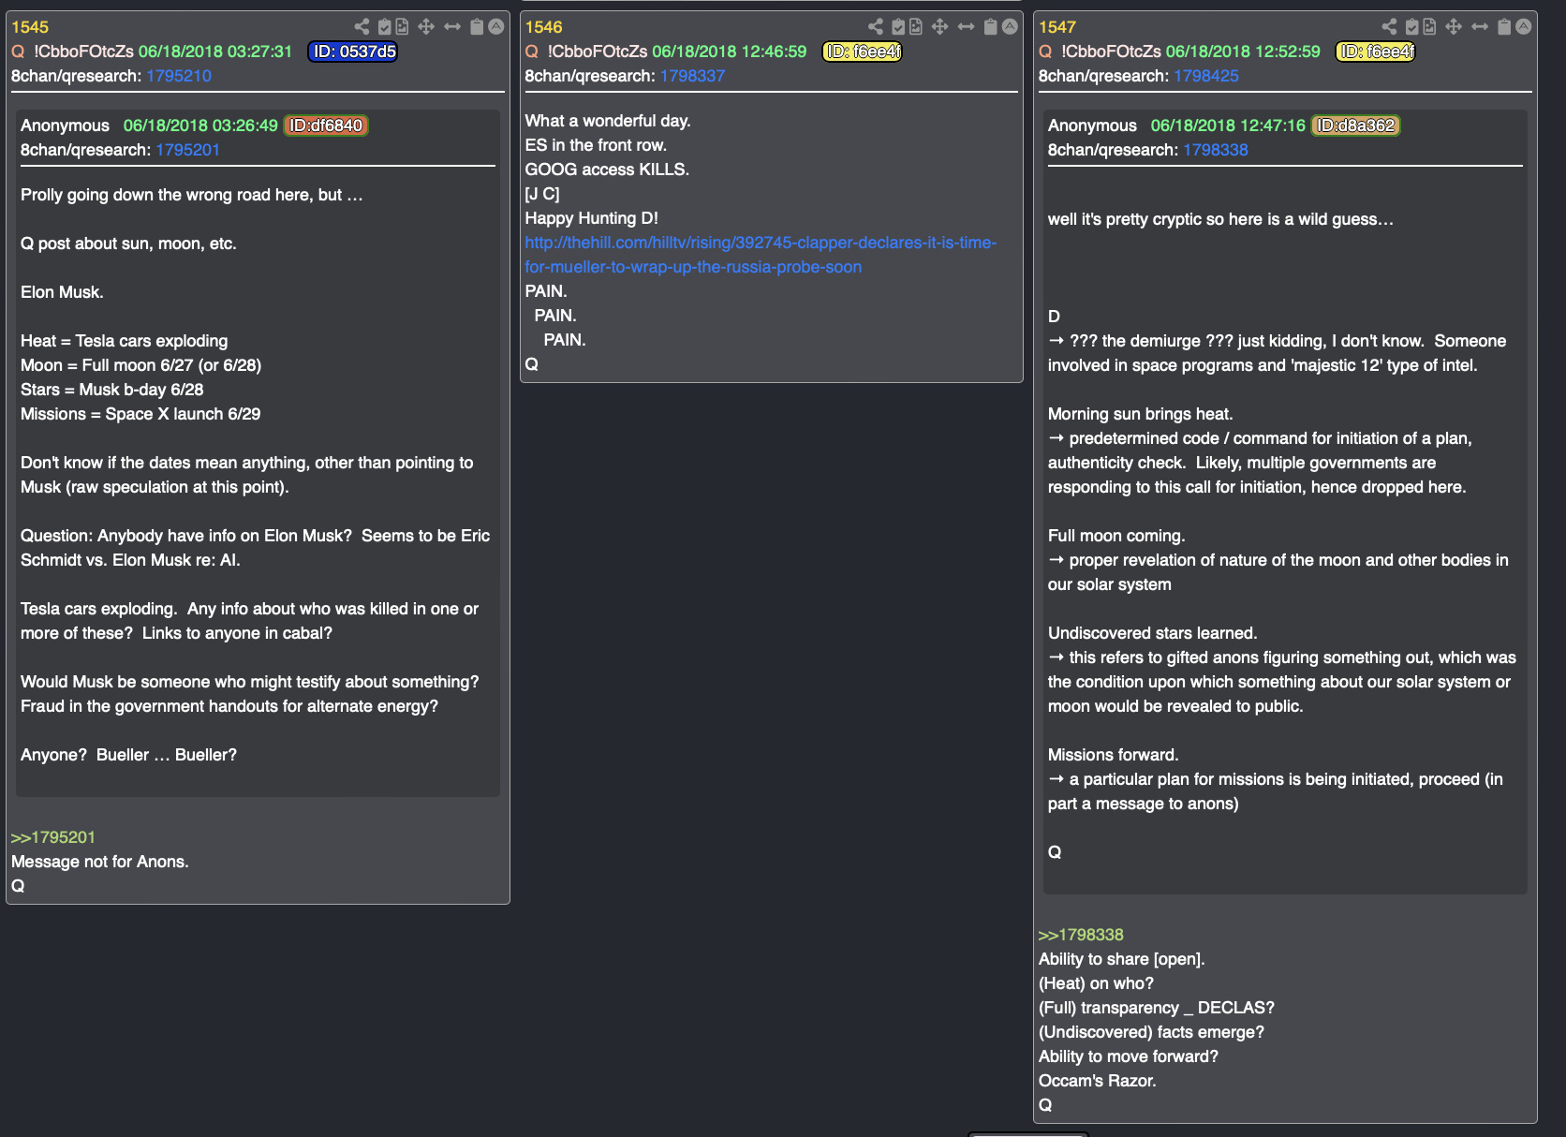Open qresearch link 1798425
The image size is (1566, 1137).
[x=1206, y=76]
